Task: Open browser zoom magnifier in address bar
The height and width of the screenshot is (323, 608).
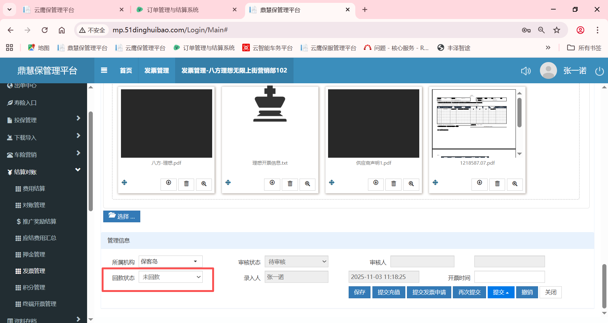Action: 541,30
